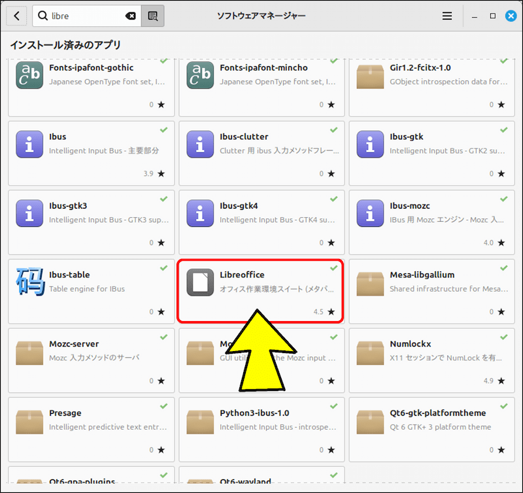
Task: Open the Qt6-gtk-platformtheme package icon
Action: click(x=369, y=420)
